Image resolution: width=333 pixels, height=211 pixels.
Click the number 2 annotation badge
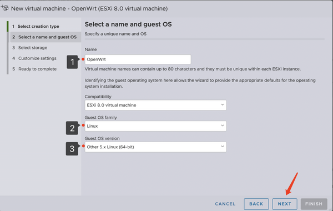(72, 128)
